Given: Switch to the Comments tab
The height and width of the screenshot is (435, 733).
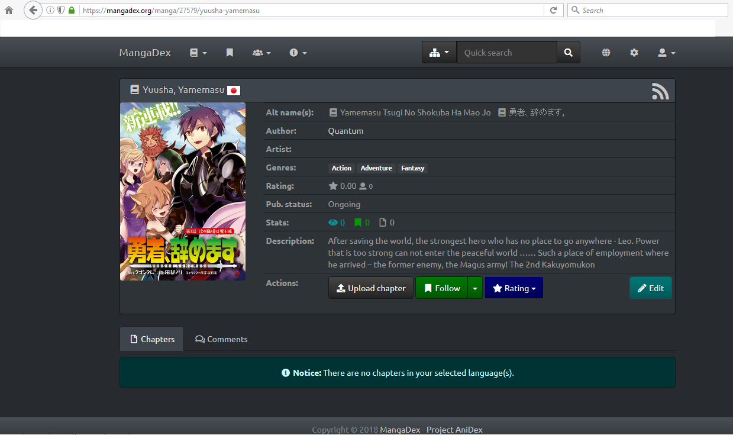Looking at the screenshot, I should [221, 339].
